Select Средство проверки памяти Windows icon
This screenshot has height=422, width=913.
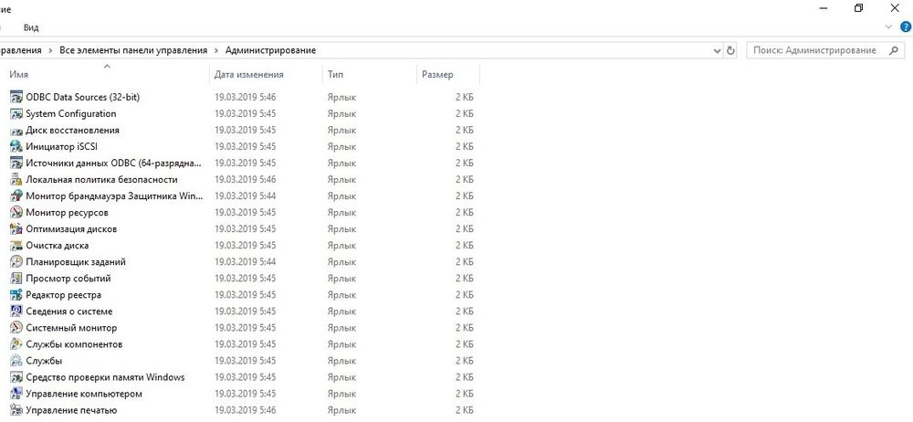(16, 377)
